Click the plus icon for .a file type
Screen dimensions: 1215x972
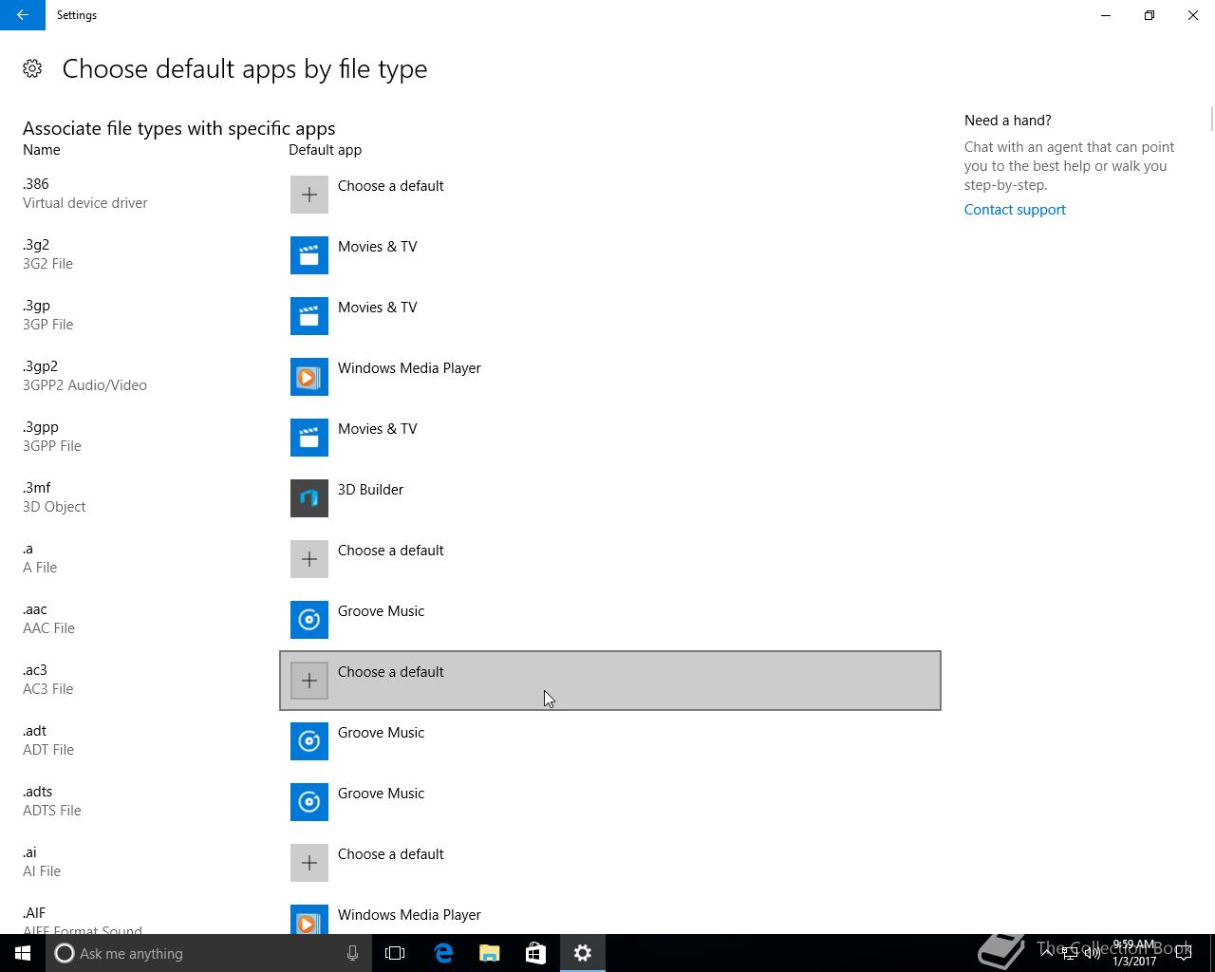pyautogui.click(x=309, y=559)
